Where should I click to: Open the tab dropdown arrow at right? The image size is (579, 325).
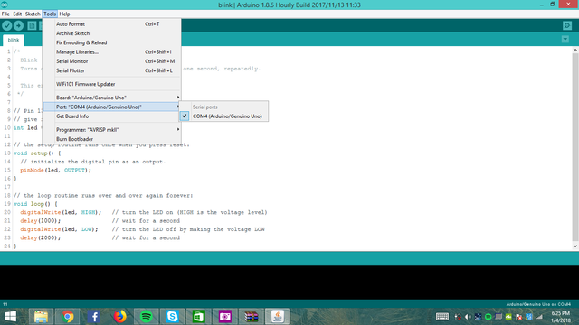pos(565,39)
